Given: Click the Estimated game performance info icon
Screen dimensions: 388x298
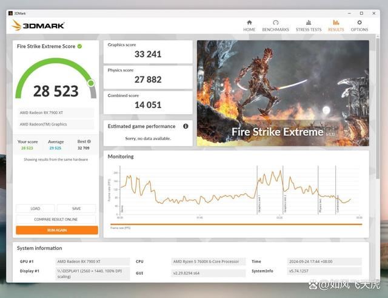Looking at the screenshot, I should (186, 126).
